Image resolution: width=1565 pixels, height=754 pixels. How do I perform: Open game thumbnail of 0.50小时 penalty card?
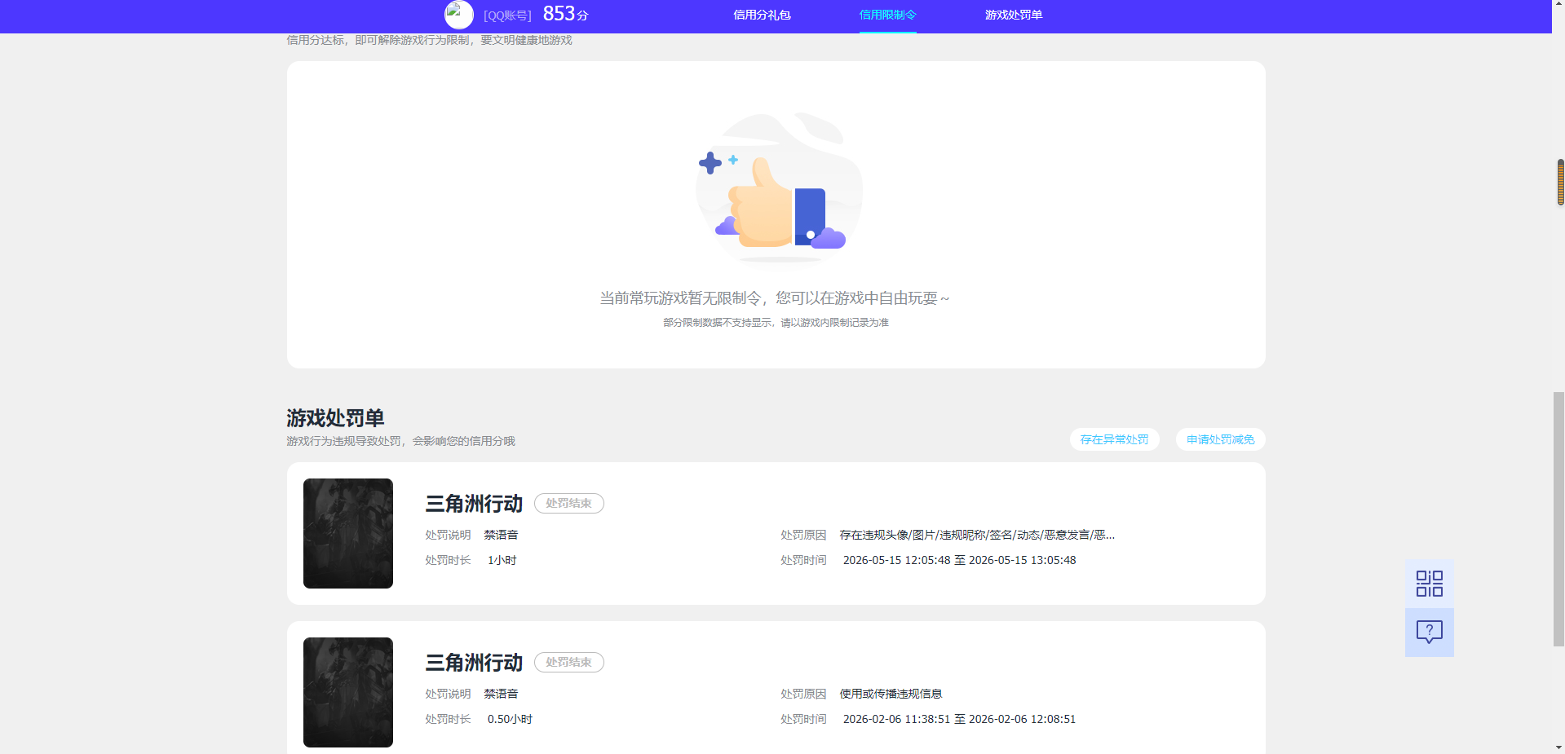[348, 692]
